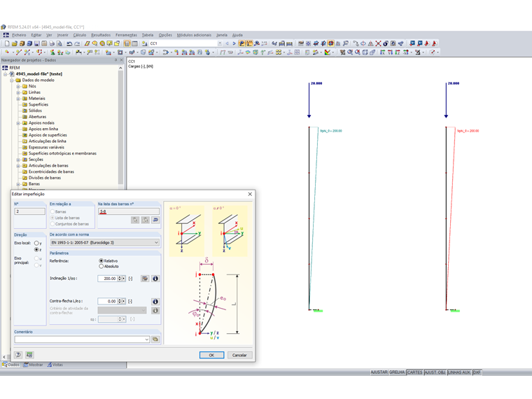Screen dimensions: 532x399
Task: Click the previous load case arrow
Action: point(227,43)
